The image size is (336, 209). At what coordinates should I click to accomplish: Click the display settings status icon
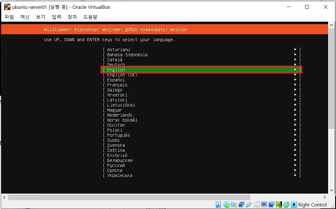tap(264, 205)
